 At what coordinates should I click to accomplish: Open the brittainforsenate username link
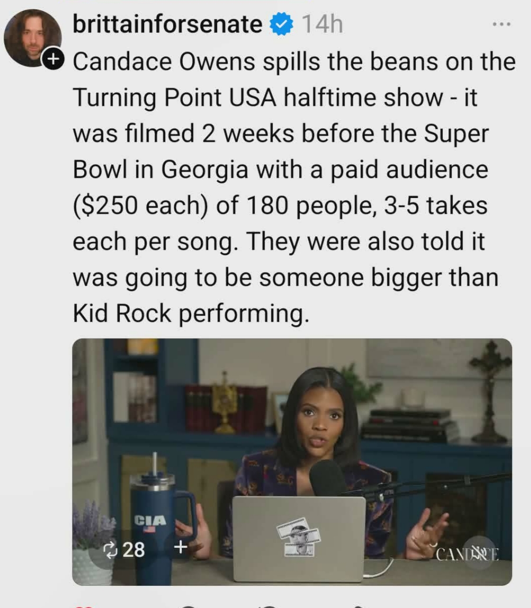168,24
